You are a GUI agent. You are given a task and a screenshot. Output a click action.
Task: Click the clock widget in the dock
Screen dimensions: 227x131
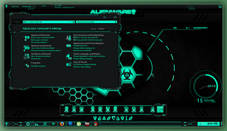[160, 109]
